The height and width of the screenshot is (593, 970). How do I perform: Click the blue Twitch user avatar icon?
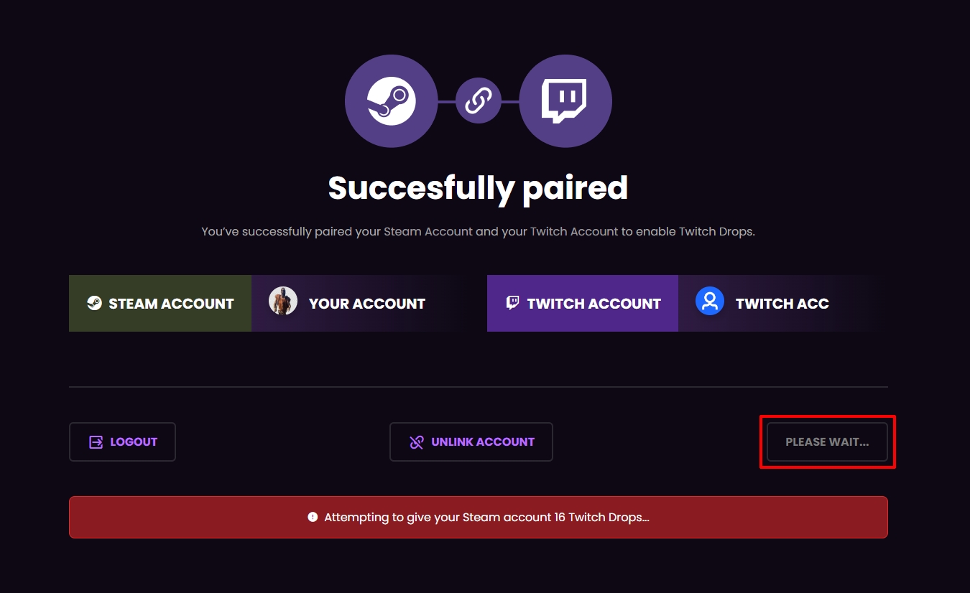pos(709,302)
